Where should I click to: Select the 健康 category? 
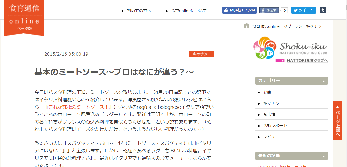tap(267, 92)
